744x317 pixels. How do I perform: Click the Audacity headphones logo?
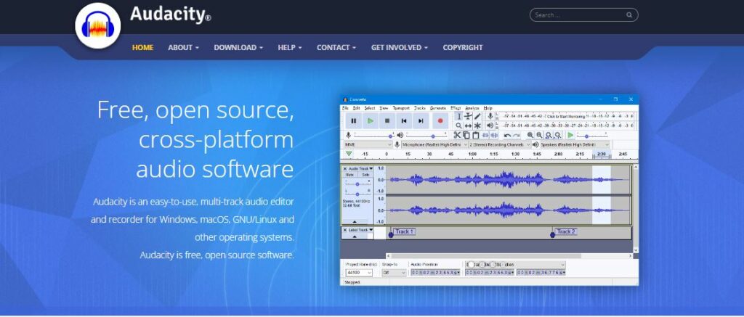[98, 25]
